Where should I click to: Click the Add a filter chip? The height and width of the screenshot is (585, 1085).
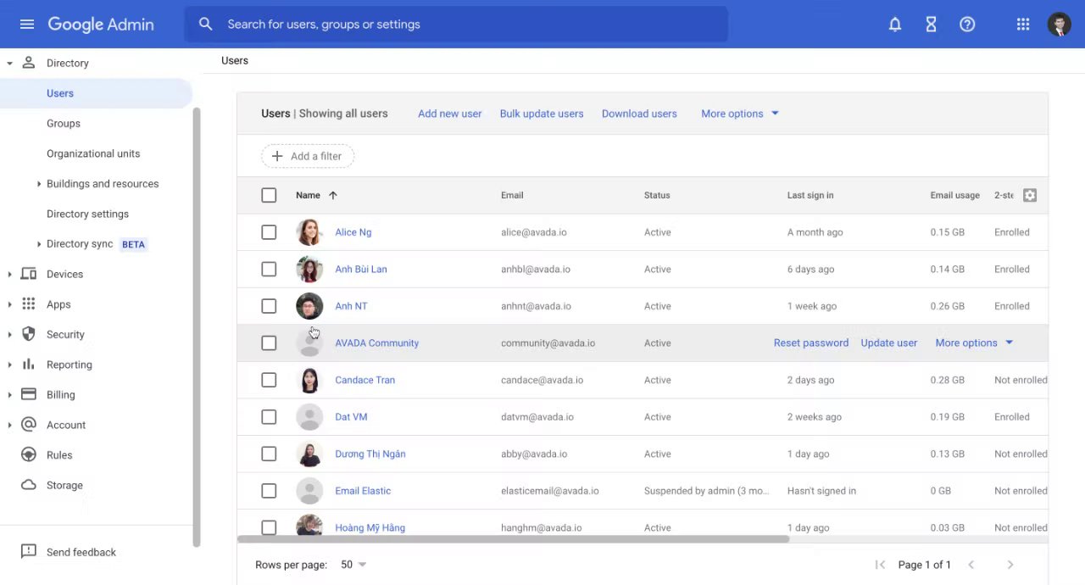point(308,156)
